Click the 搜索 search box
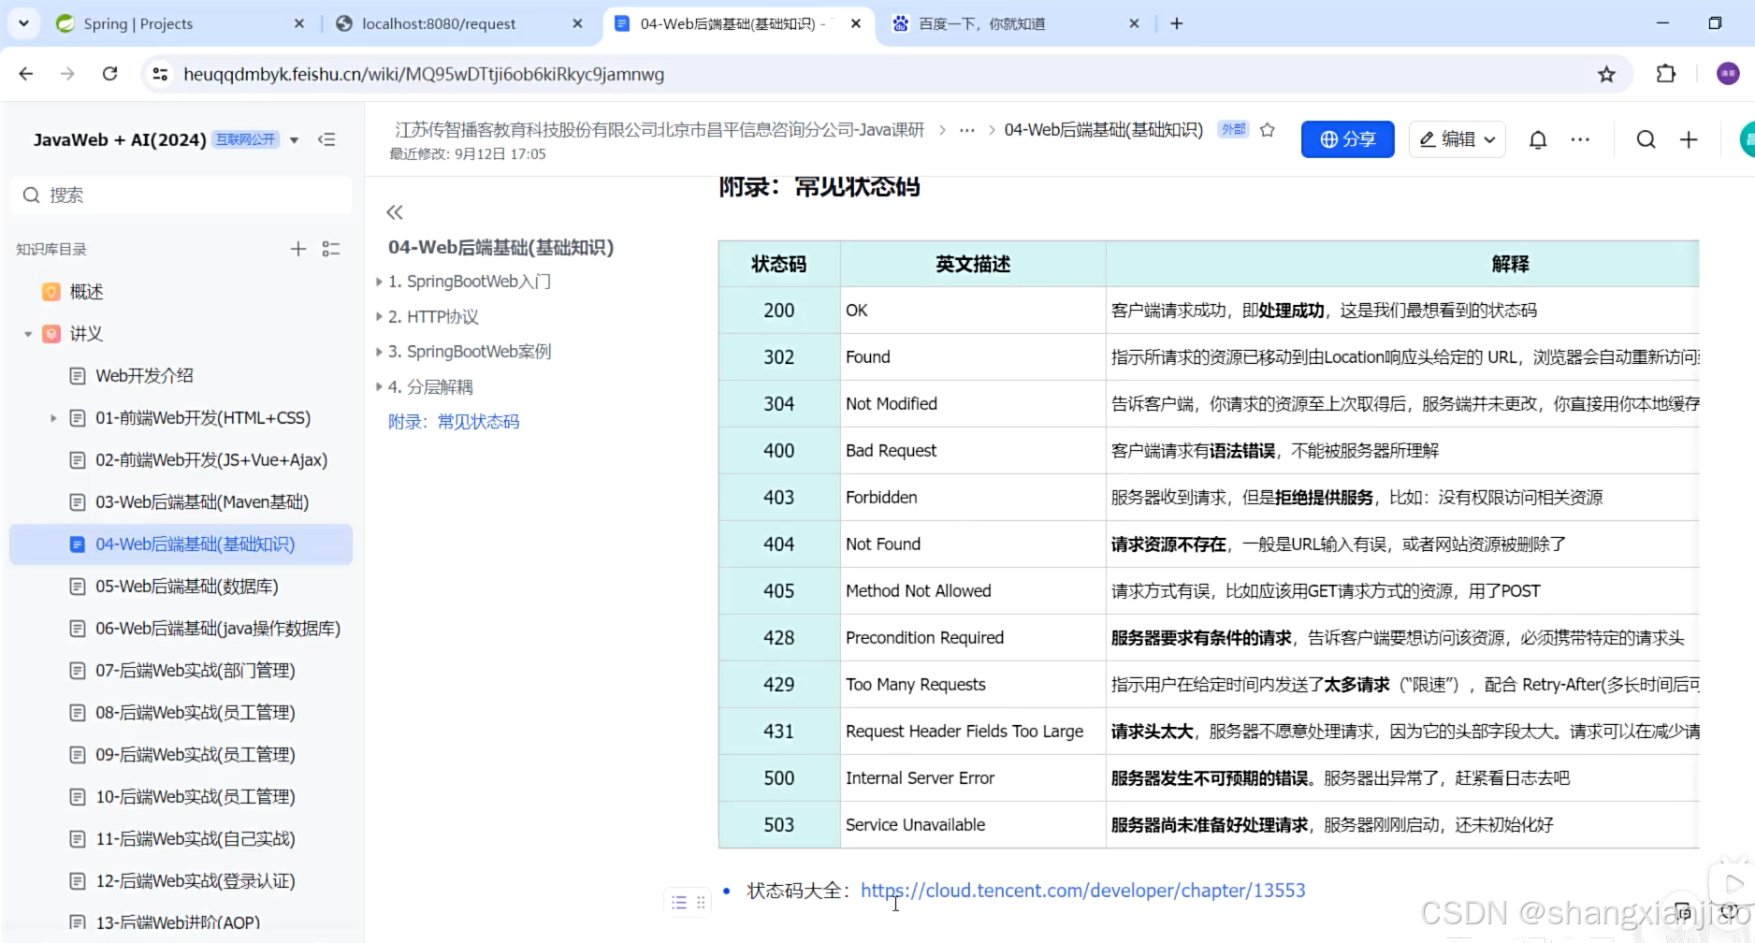Image resolution: width=1755 pixels, height=943 pixels. click(181, 195)
